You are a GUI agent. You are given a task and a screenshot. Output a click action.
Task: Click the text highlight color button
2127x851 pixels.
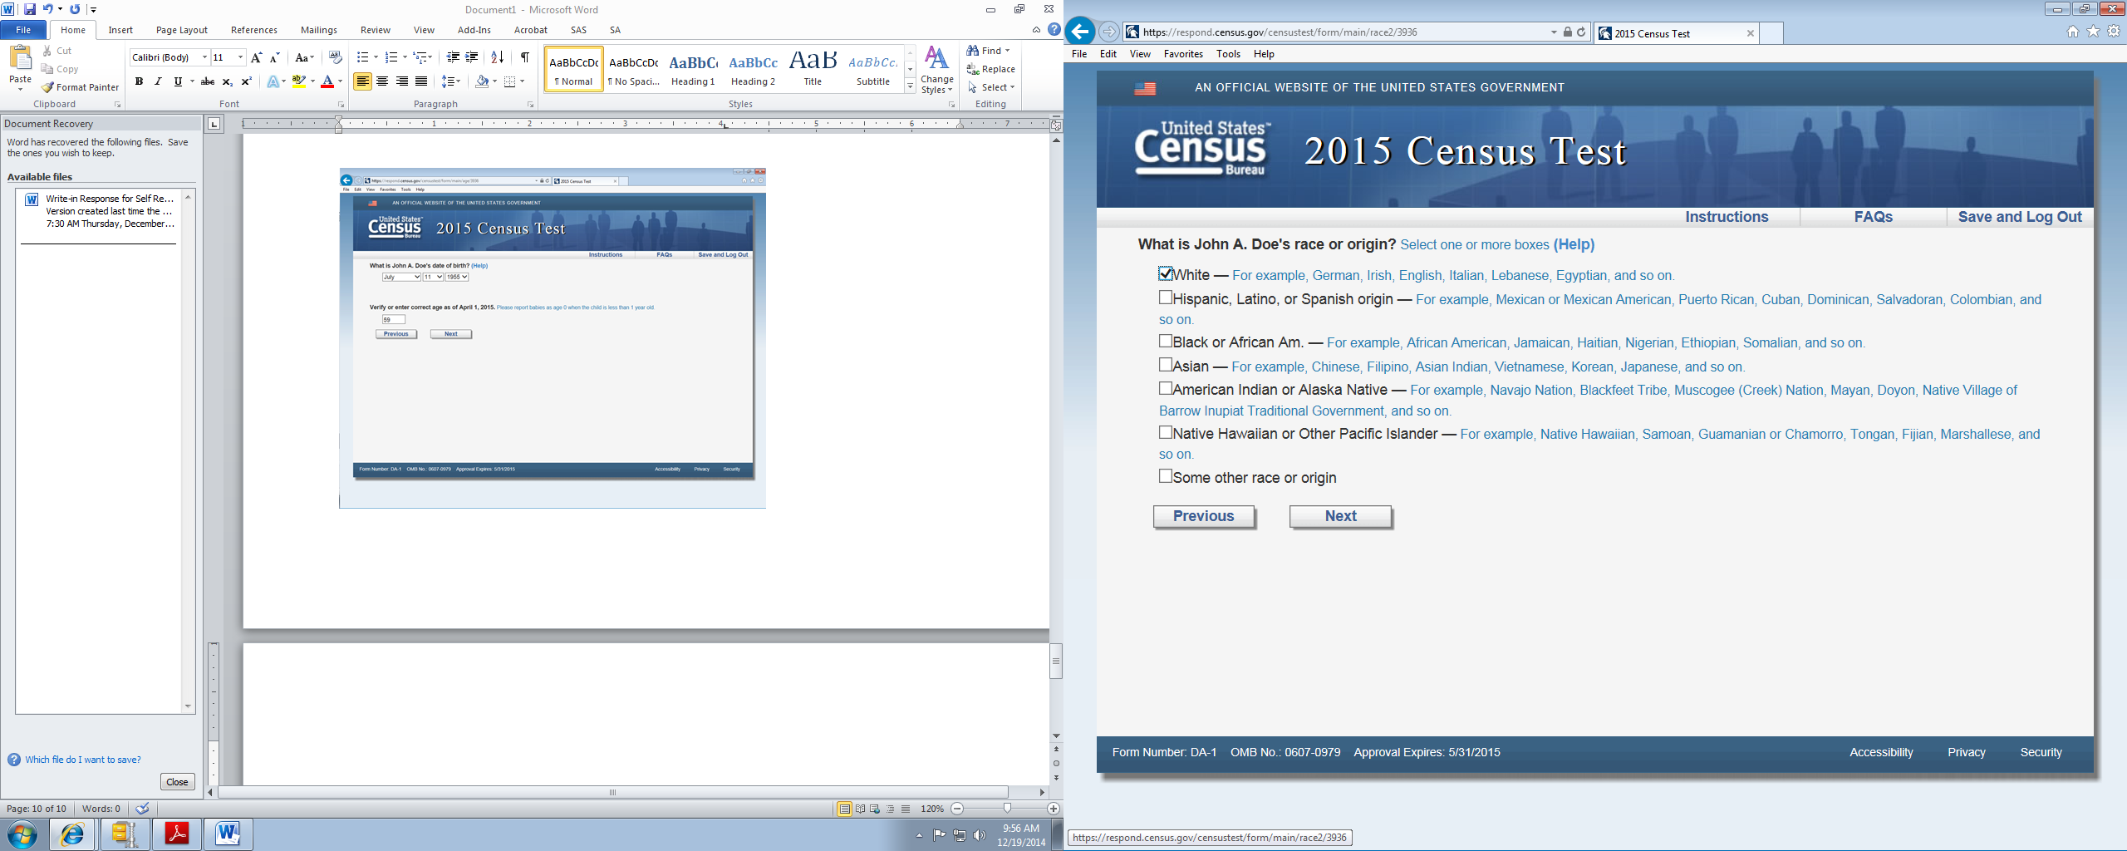(x=299, y=81)
